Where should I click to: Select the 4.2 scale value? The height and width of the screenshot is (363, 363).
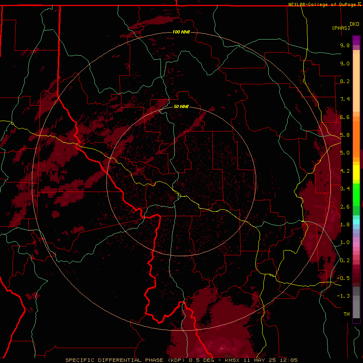pyautogui.click(x=345, y=171)
